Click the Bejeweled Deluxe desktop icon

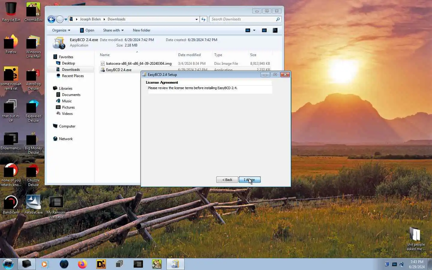point(33,111)
